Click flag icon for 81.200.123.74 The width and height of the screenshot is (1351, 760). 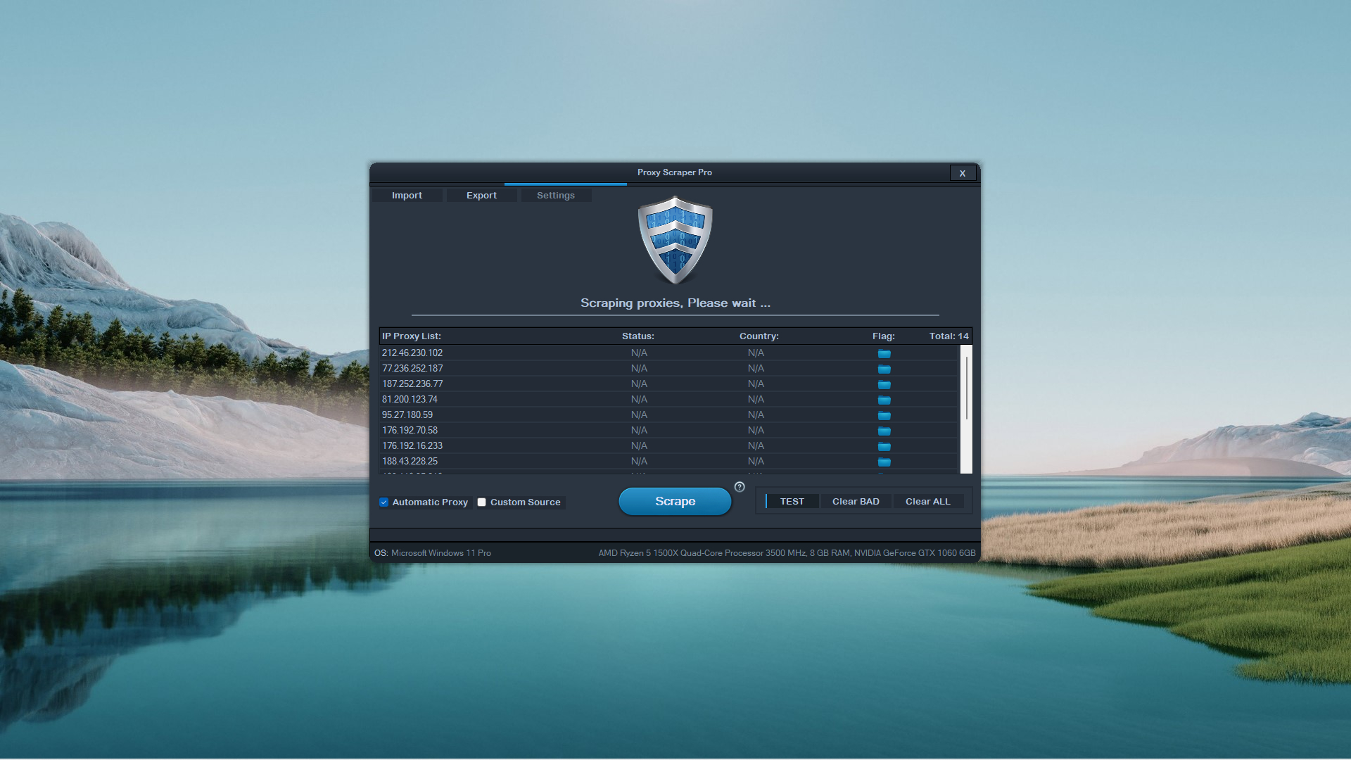(884, 400)
